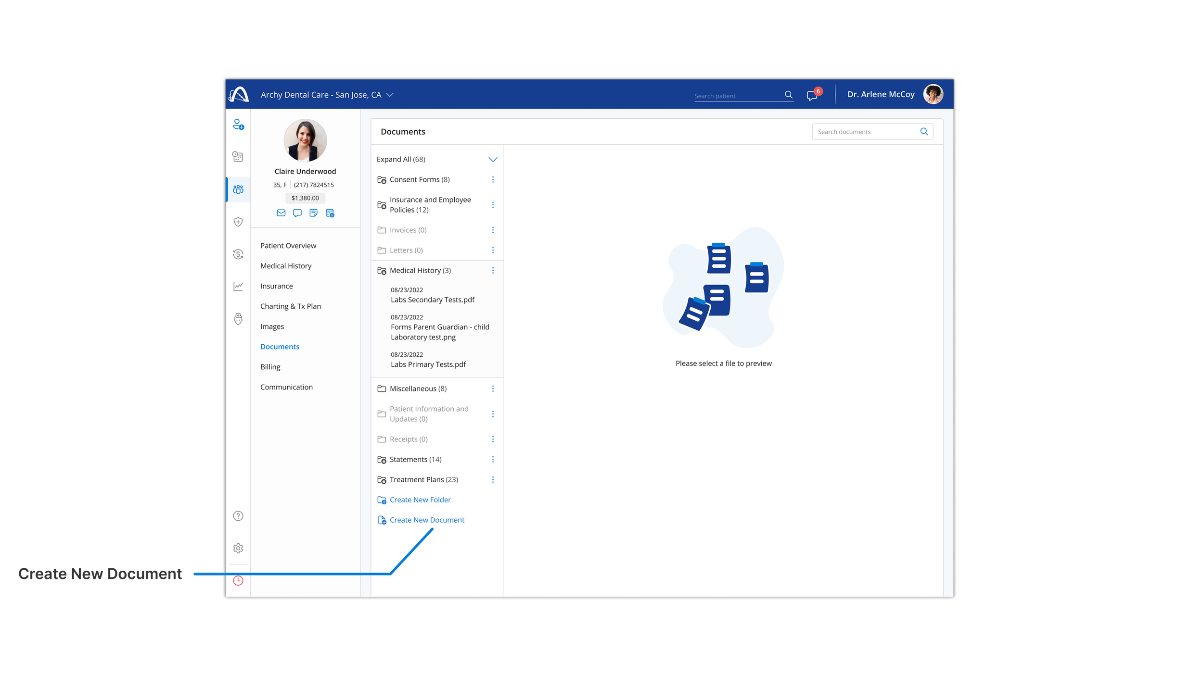Select Labs Secondary Tests.pdf file

pyautogui.click(x=432, y=300)
